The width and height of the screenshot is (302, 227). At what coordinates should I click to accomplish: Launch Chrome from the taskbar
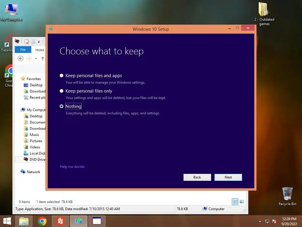click(42, 221)
